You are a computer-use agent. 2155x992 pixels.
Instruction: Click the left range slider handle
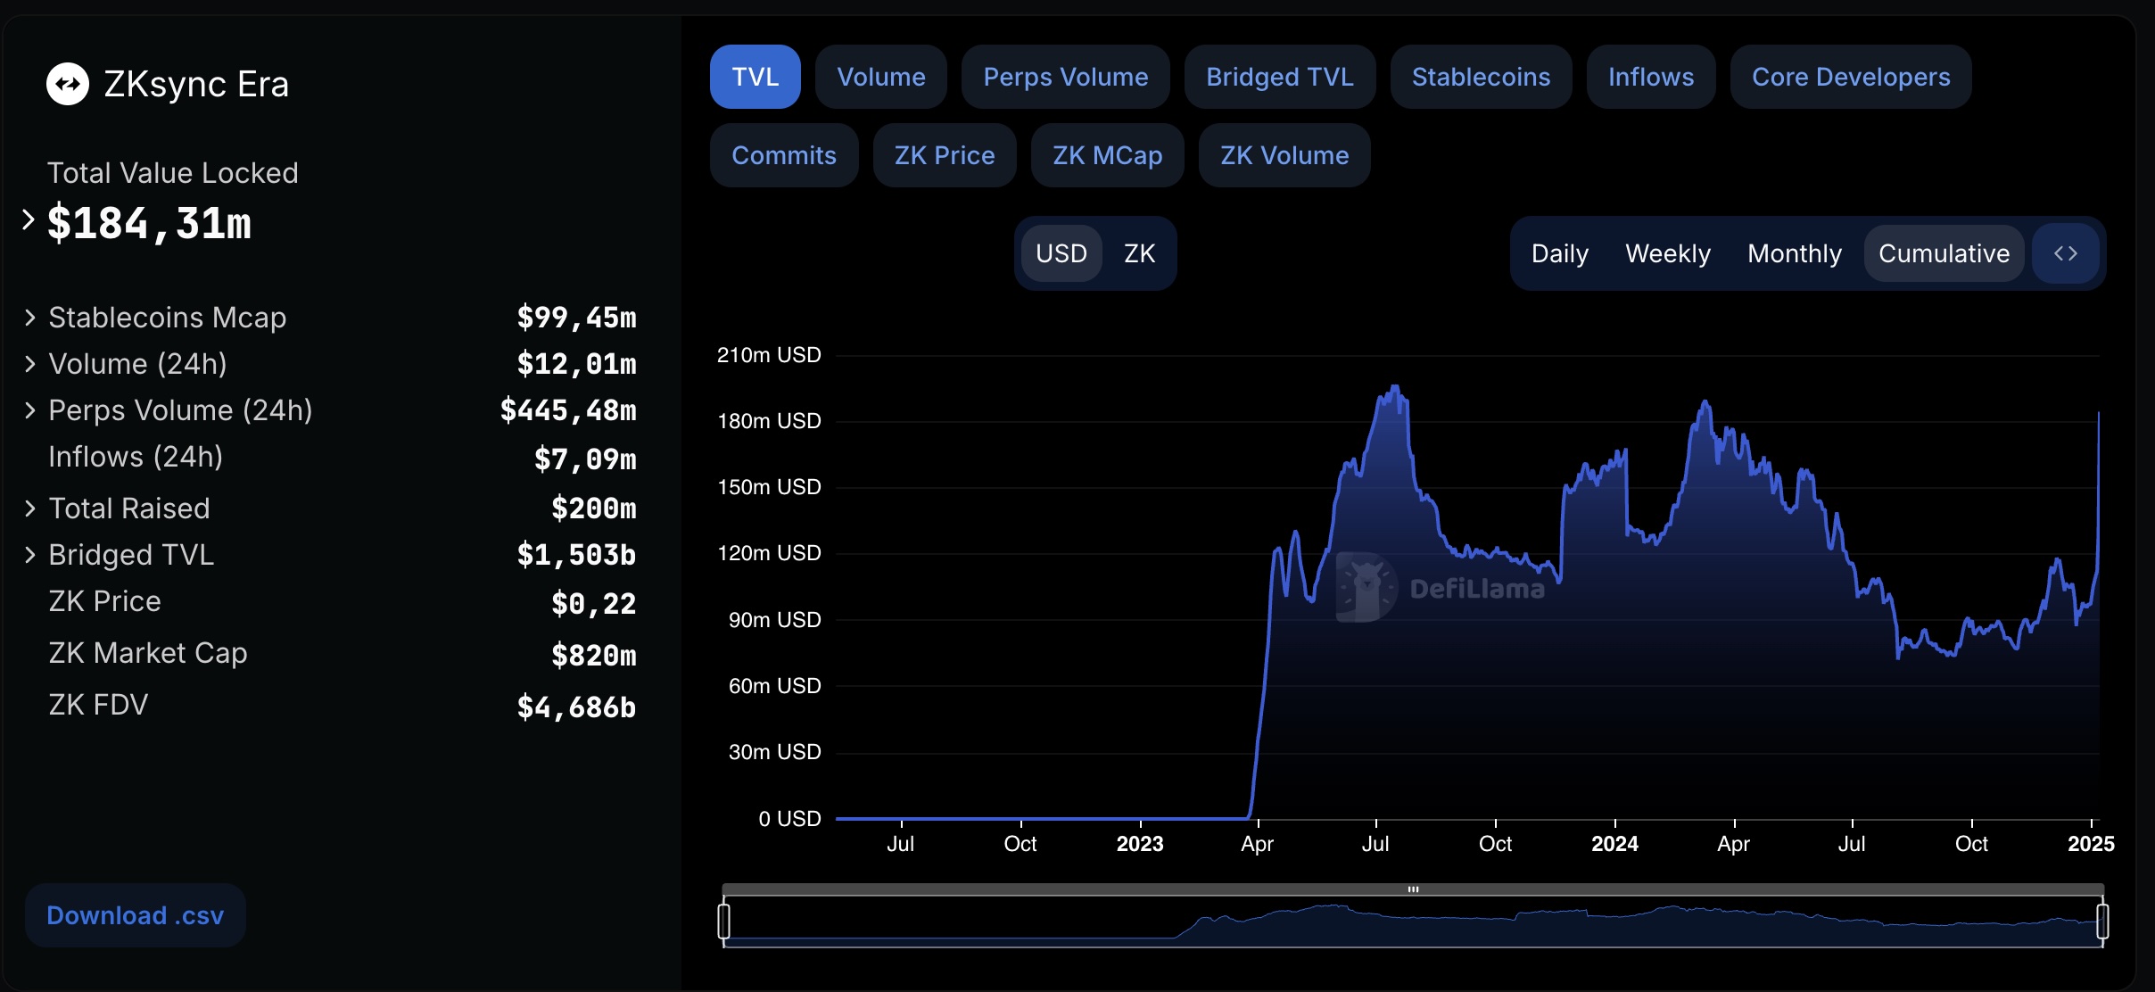724,922
